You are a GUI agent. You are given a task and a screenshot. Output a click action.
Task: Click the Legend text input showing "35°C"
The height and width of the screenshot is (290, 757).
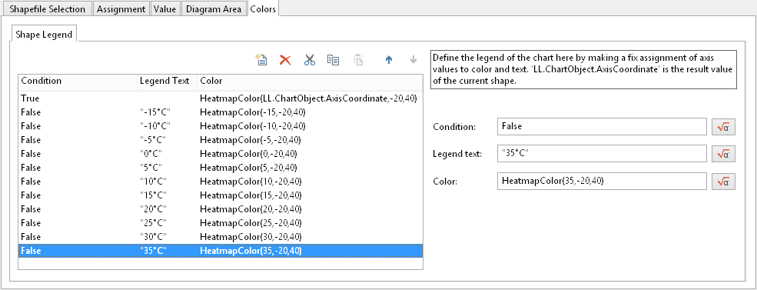coord(602,154)
